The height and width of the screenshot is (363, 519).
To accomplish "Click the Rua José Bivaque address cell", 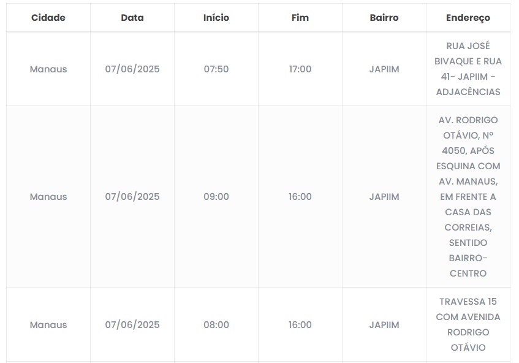I will click(468, 69).
